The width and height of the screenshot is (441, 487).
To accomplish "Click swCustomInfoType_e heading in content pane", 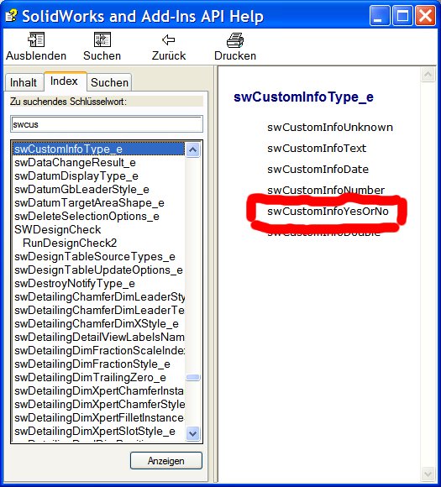I will 303,97.
